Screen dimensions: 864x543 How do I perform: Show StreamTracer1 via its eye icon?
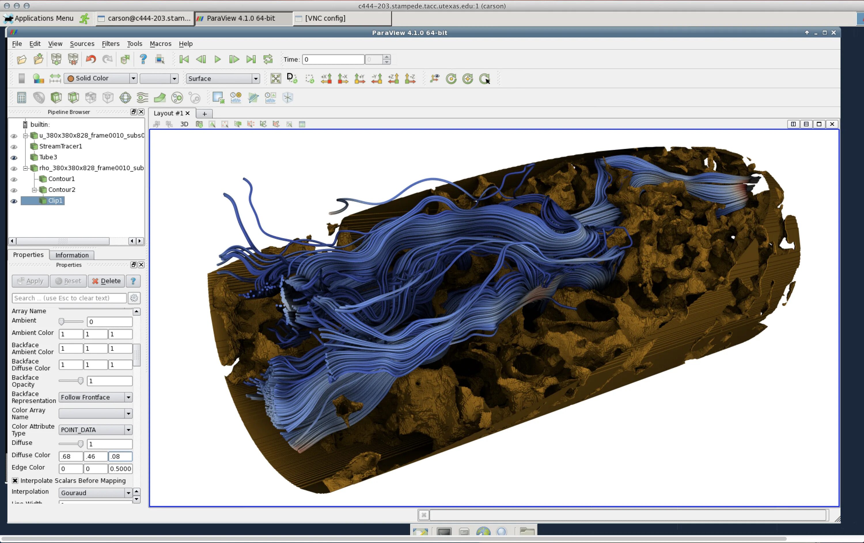[x=14, y=147]
